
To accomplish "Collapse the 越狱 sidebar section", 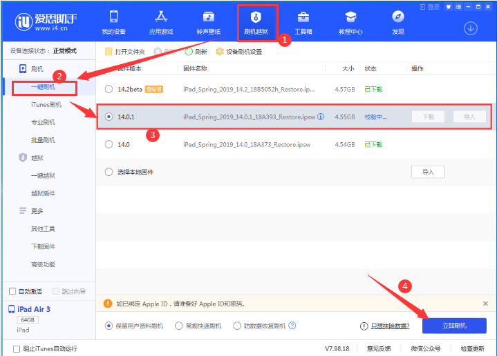I will (31, 157).
